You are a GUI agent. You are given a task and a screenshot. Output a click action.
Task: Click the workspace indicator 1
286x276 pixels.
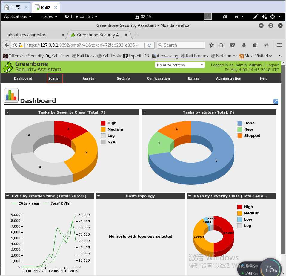point(207,17)
